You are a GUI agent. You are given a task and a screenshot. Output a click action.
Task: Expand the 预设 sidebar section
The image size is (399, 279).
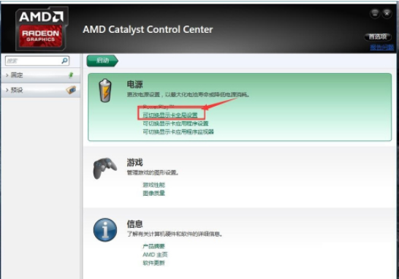point(40,90)
